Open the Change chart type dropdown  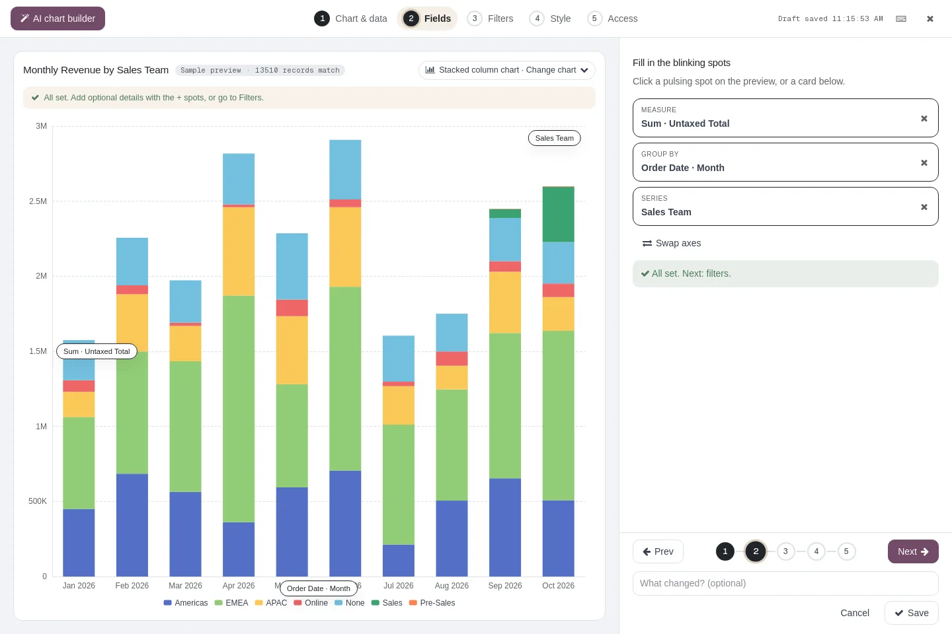(507, 70)
